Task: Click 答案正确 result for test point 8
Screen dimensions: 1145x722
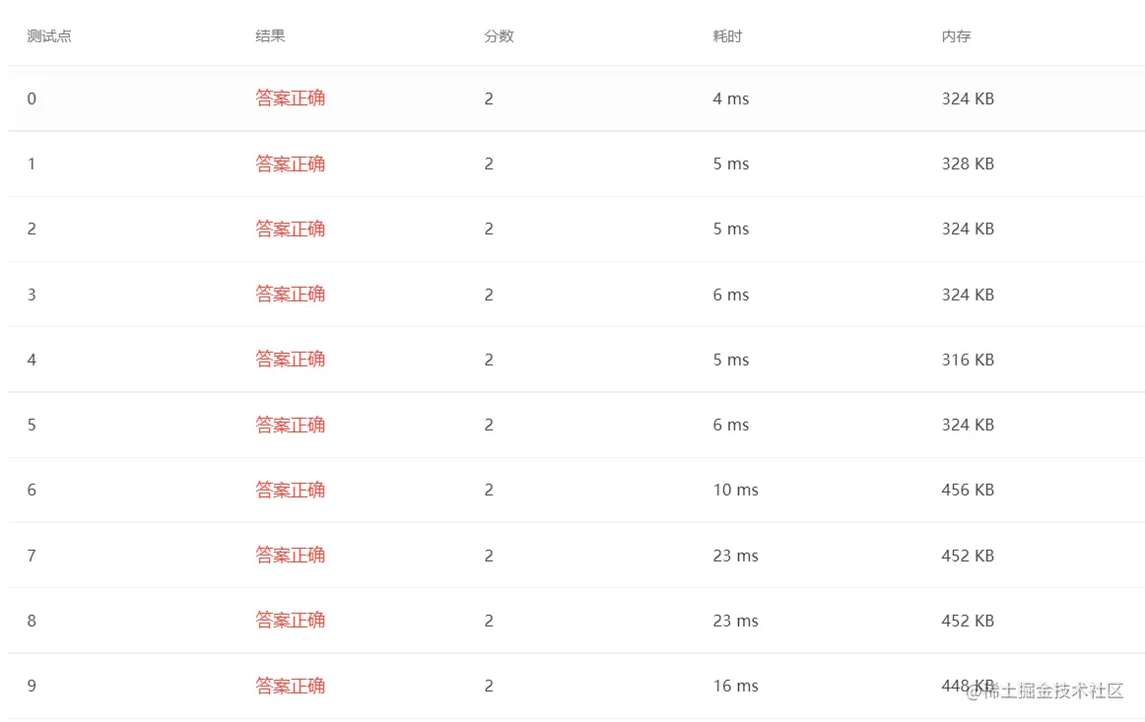Action: [291, 621]
